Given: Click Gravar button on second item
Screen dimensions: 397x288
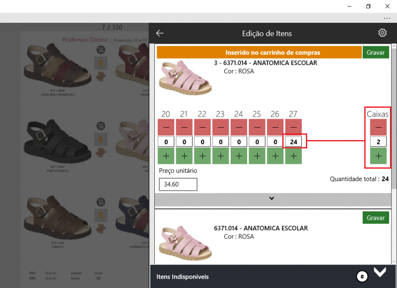Looking at the screenshot, I should point(376,217).
